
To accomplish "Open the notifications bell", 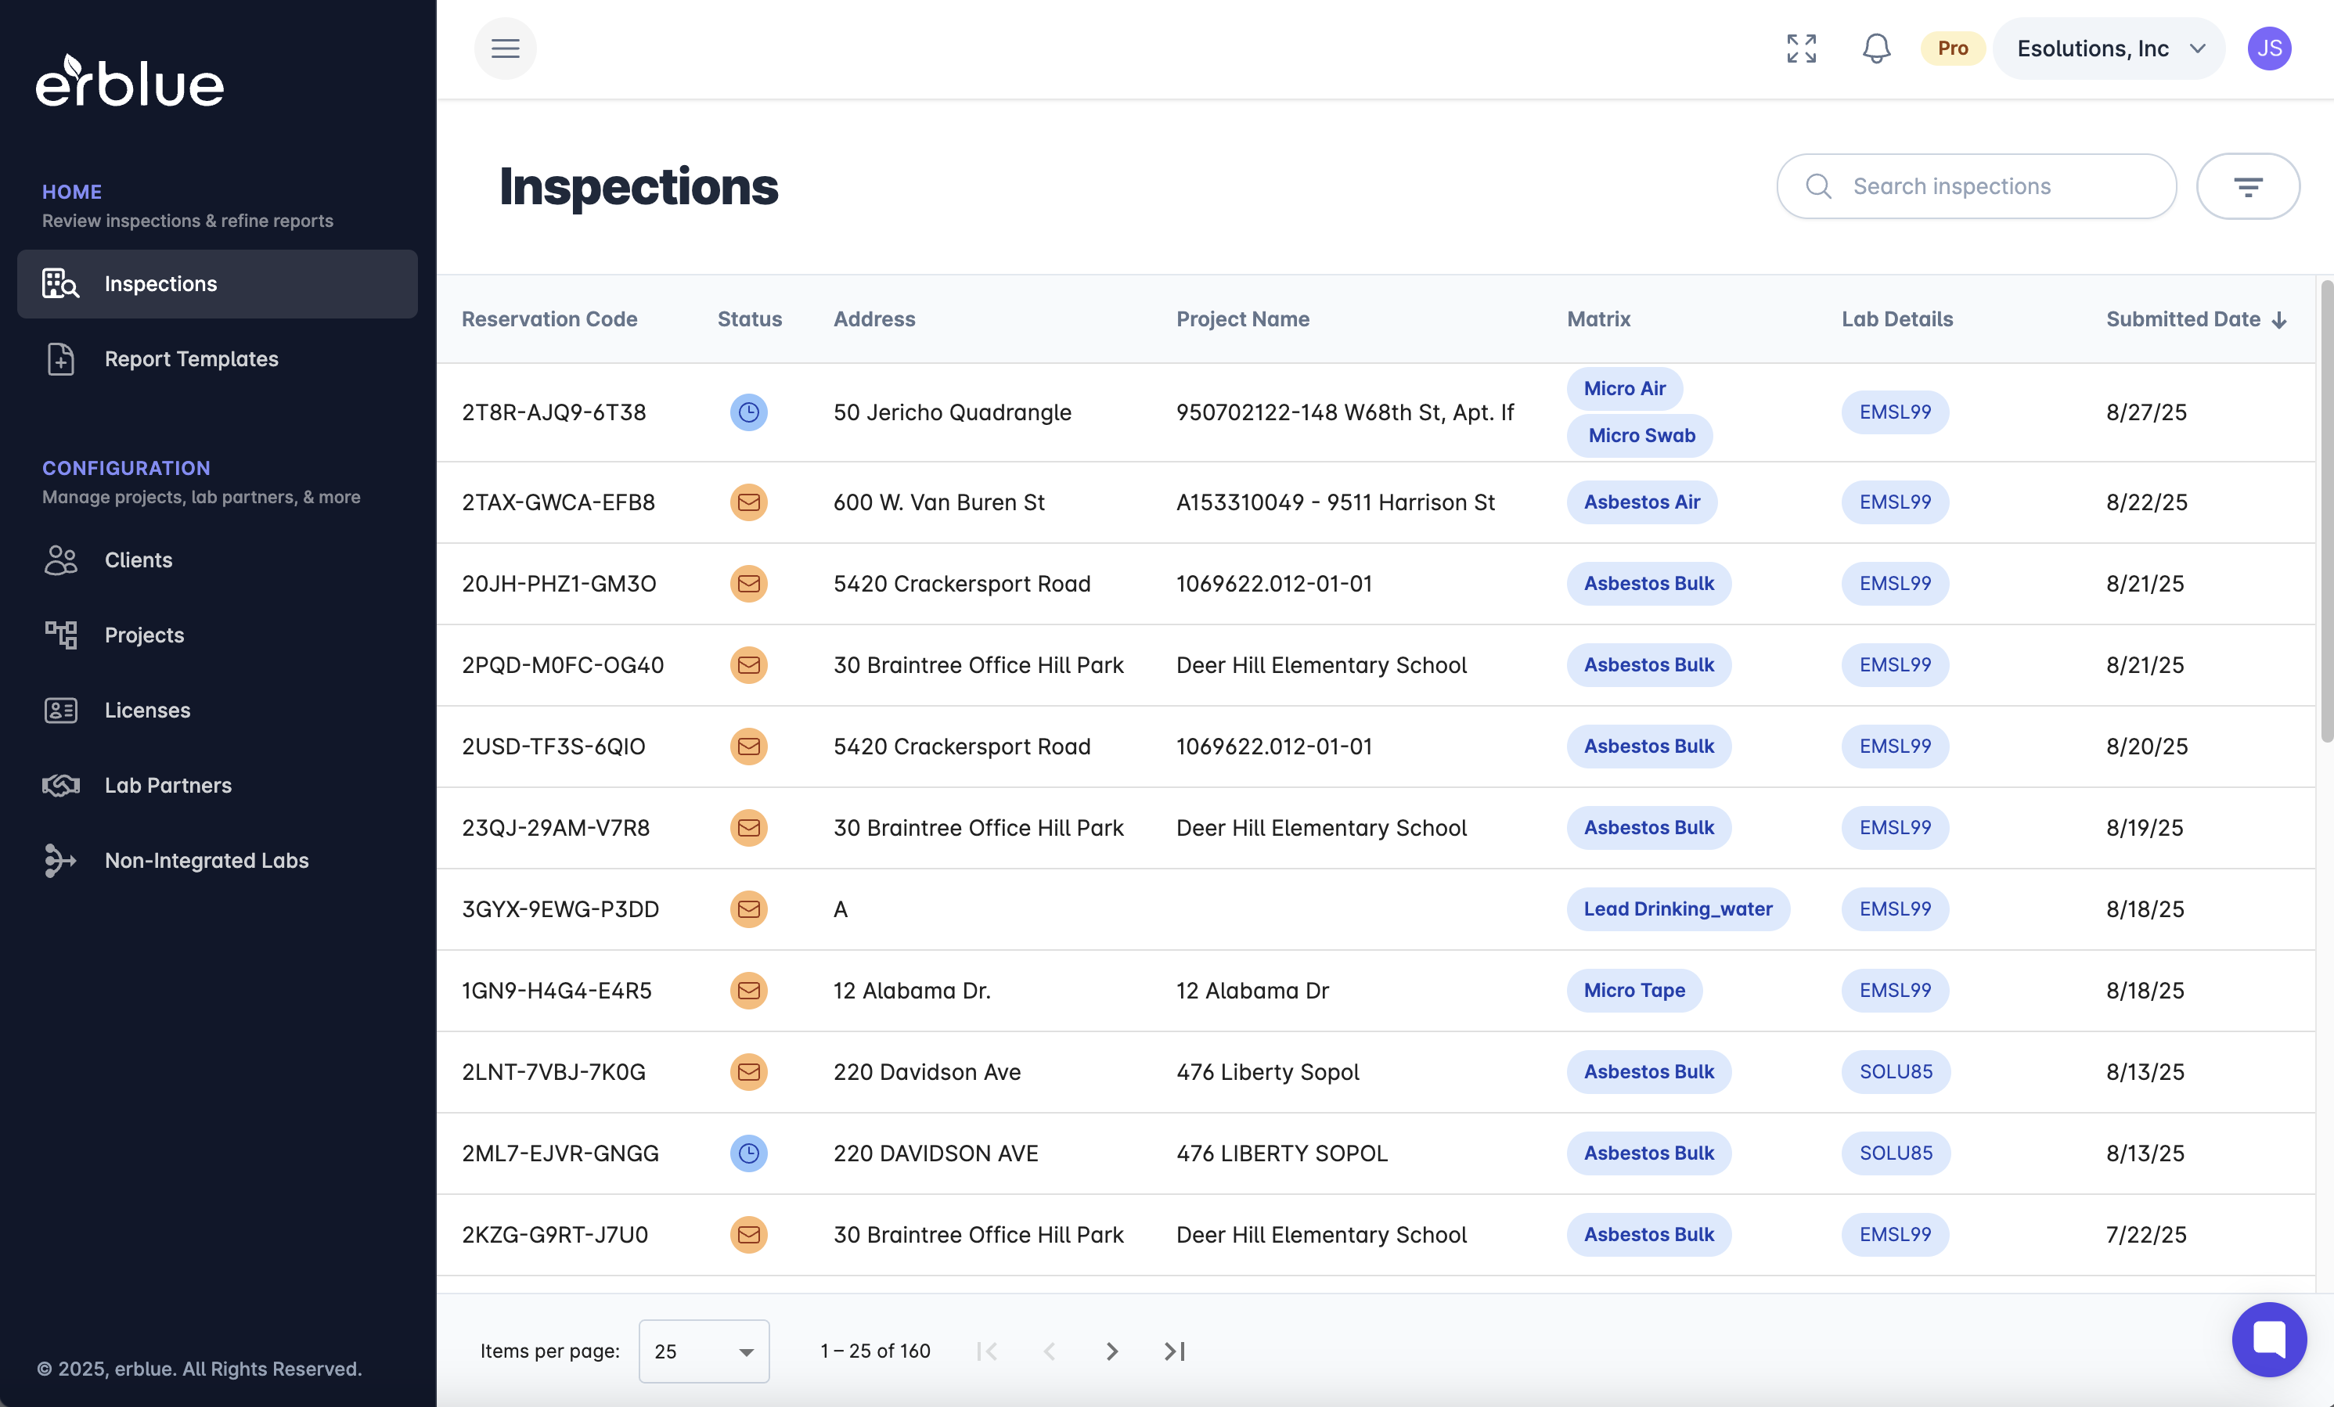I will click(x=1875, y=49).
